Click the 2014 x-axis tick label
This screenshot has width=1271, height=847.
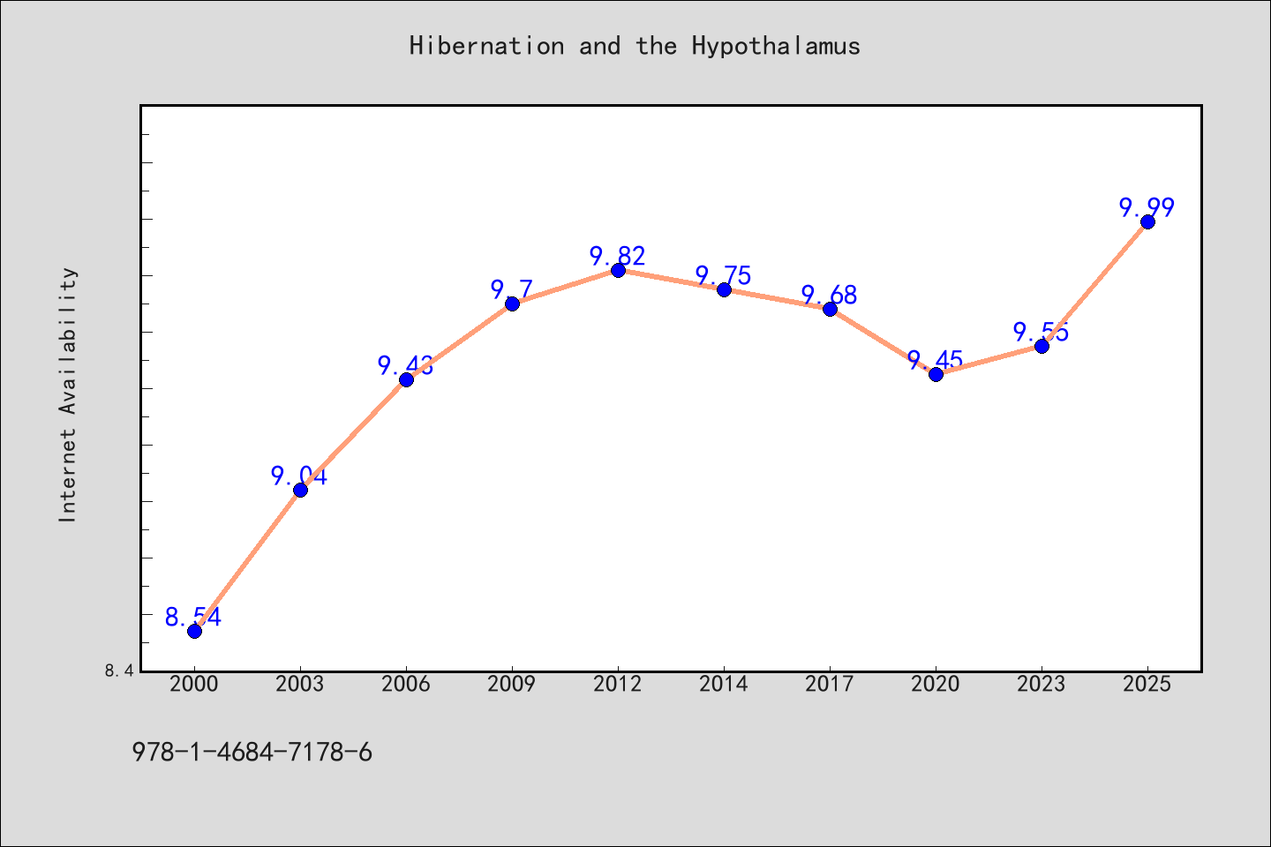click(x=724, y=684)
